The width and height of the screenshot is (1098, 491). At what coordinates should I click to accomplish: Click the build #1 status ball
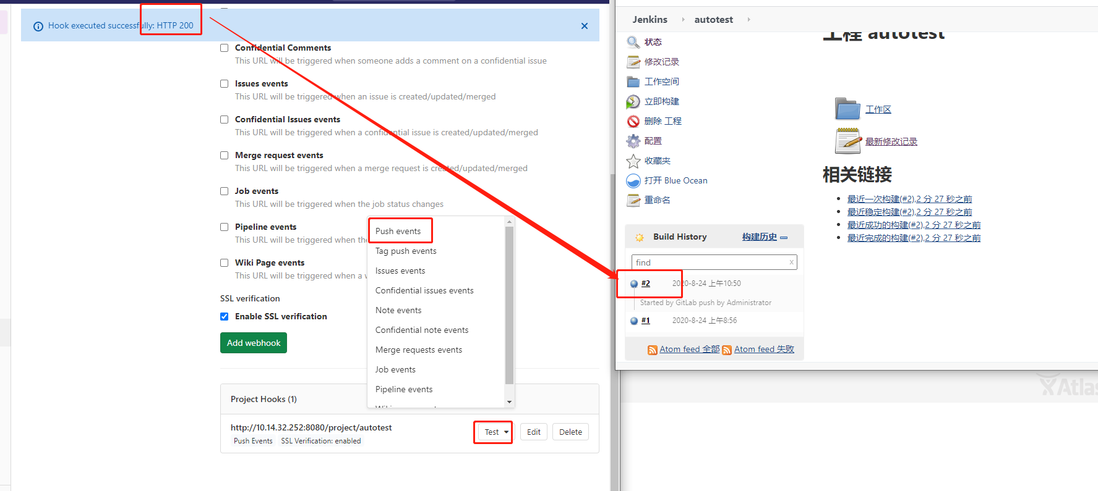[634, 321]
